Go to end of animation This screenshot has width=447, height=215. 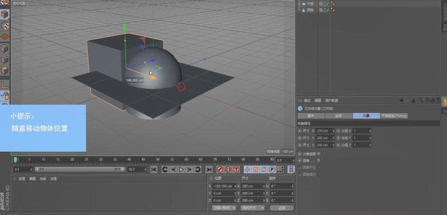(x=209, y=170)
